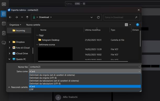The height and width of the screenshot is (101, 160).
Task: Click the Thunderbird Cerca search bar
Action: pyautogui.click(x=112, y=4)
